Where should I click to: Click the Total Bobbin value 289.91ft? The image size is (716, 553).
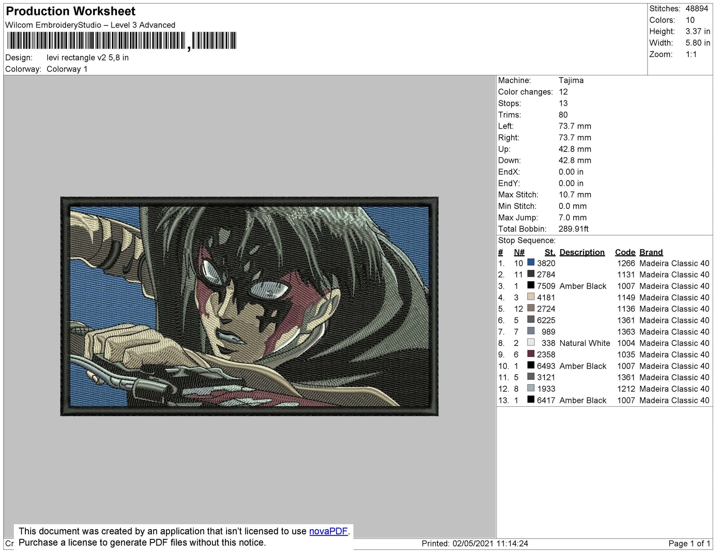(x=573, y=229)
